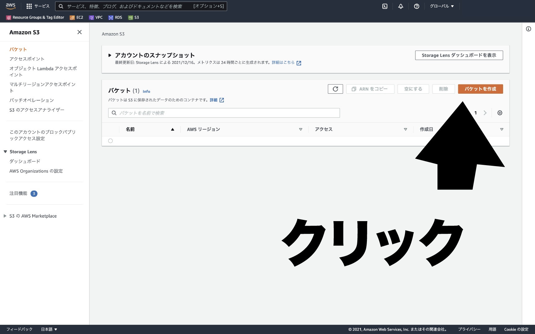
Task: Open このアカウントのブロックパブリックアクセス設定
Action: click(x=43, y=135)
